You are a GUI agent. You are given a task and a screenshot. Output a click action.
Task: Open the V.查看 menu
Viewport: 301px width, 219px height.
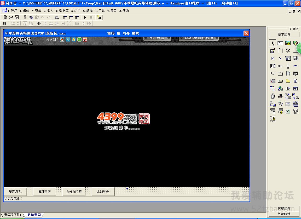[37, 11]
